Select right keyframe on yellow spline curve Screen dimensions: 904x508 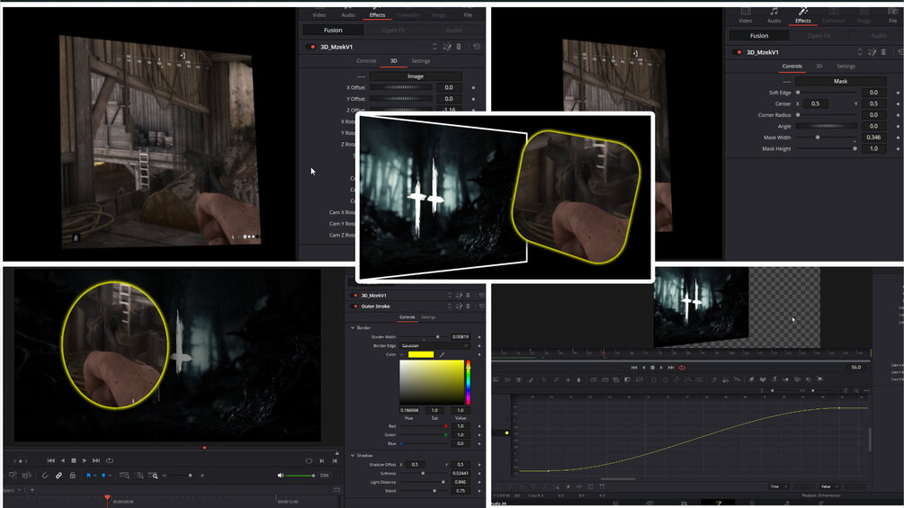coord(839,408)
